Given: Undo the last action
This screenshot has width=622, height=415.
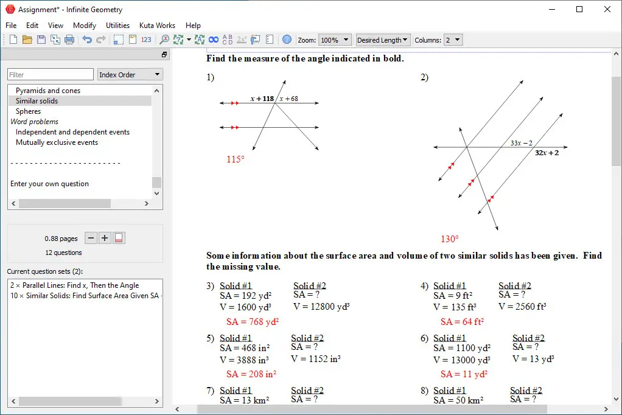Looking at the screenshot, I should pos(87,40).
